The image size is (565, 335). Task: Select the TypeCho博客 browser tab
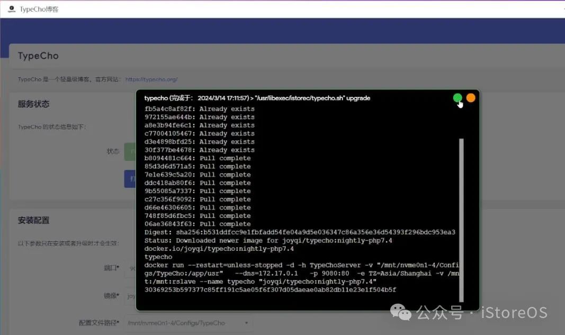tap(33, 9)
